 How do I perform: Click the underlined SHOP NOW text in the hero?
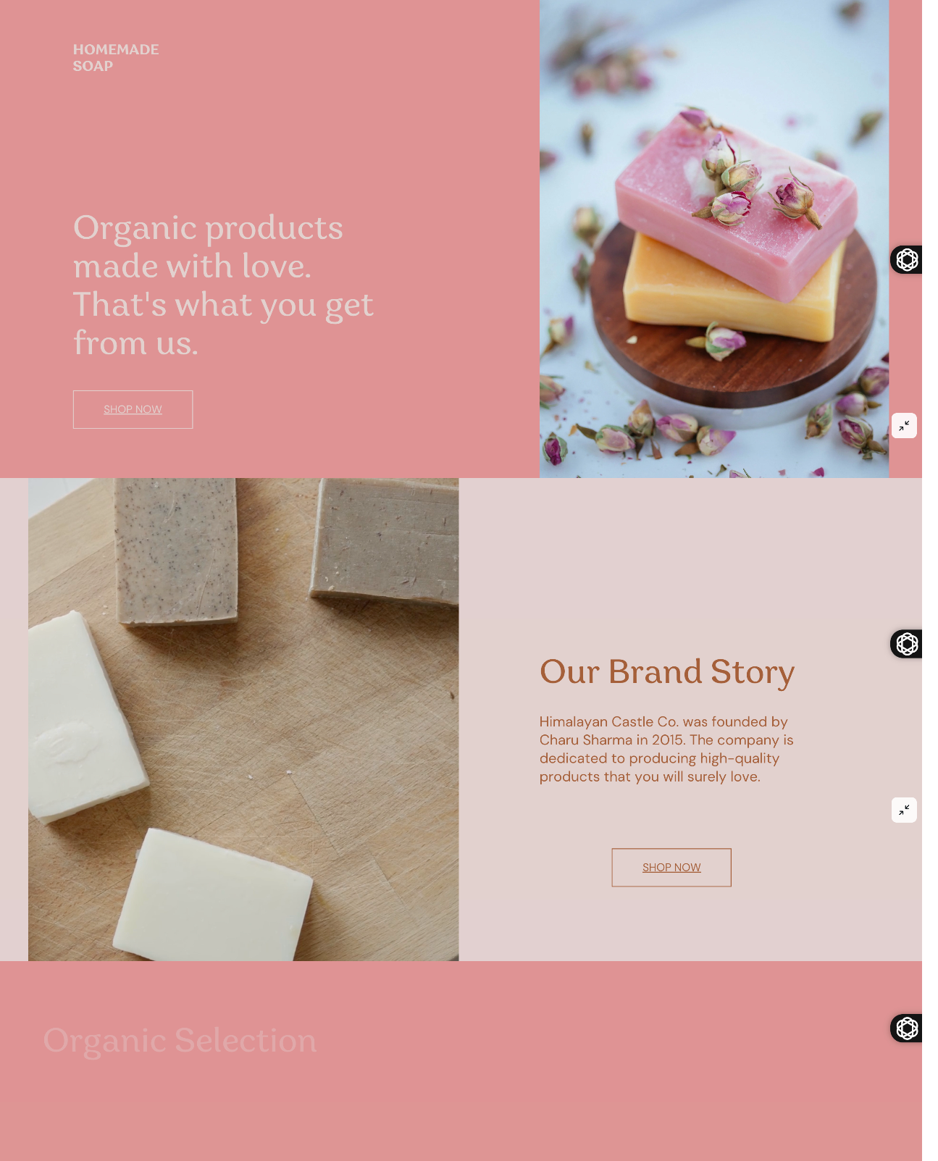click(133, 409)
